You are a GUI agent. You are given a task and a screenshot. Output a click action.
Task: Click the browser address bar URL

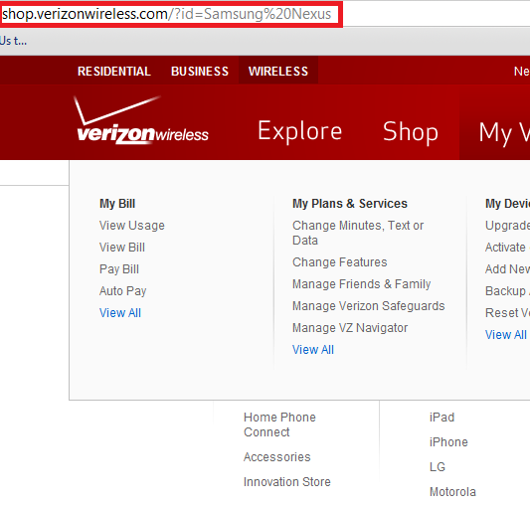pos(167,14)
